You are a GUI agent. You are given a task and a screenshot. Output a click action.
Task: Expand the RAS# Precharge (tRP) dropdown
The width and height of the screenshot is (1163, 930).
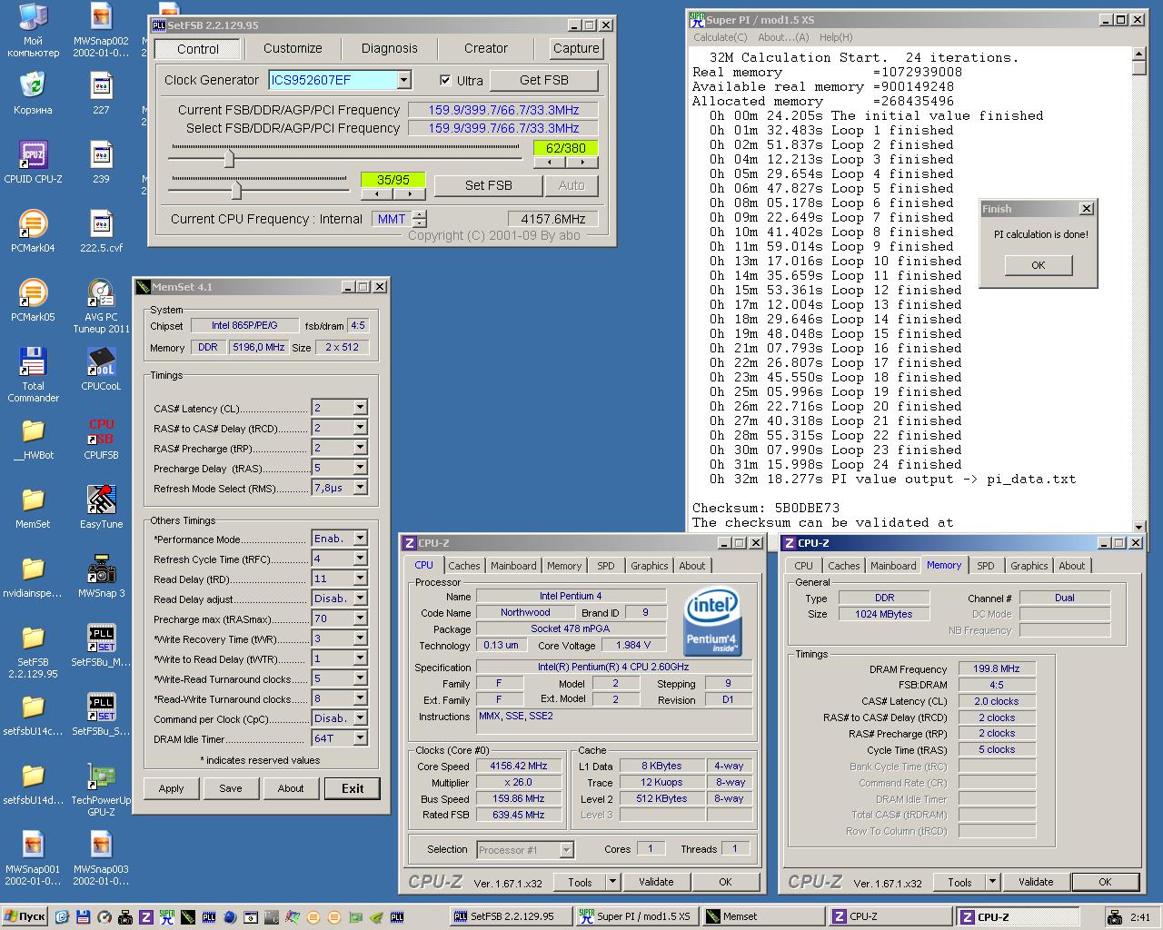pos(360,448)
